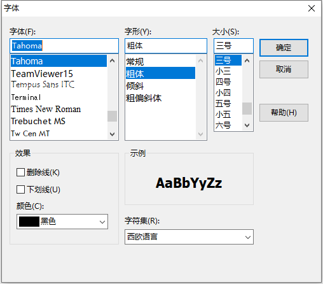Screen dimensions: 323x284
Task: Click the font list scroll-up arrow
Action: pos(113,60)
